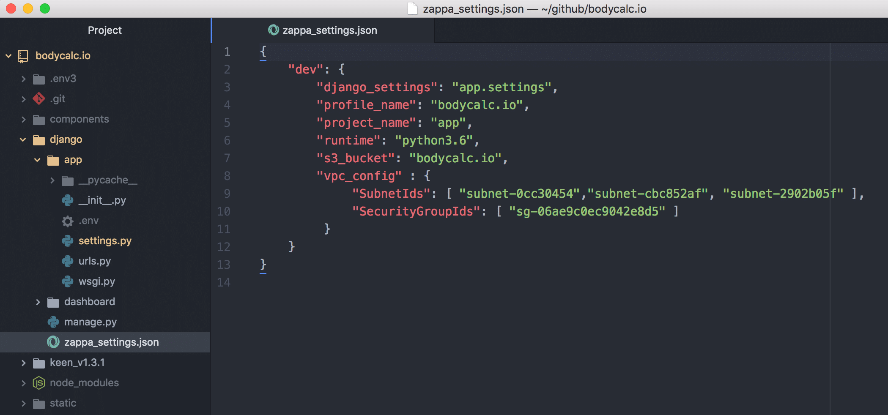
Task: Click the "subnet-0cc30454" string
Action: (x=520, y=194)
